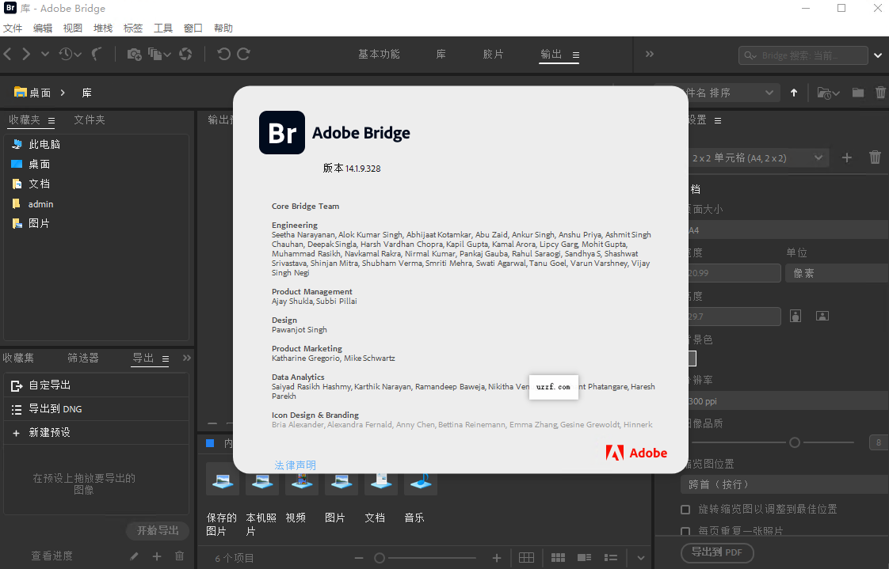The image size is (889, 569).
Task: Click get photos from camera icon
Action: [134, 54]
